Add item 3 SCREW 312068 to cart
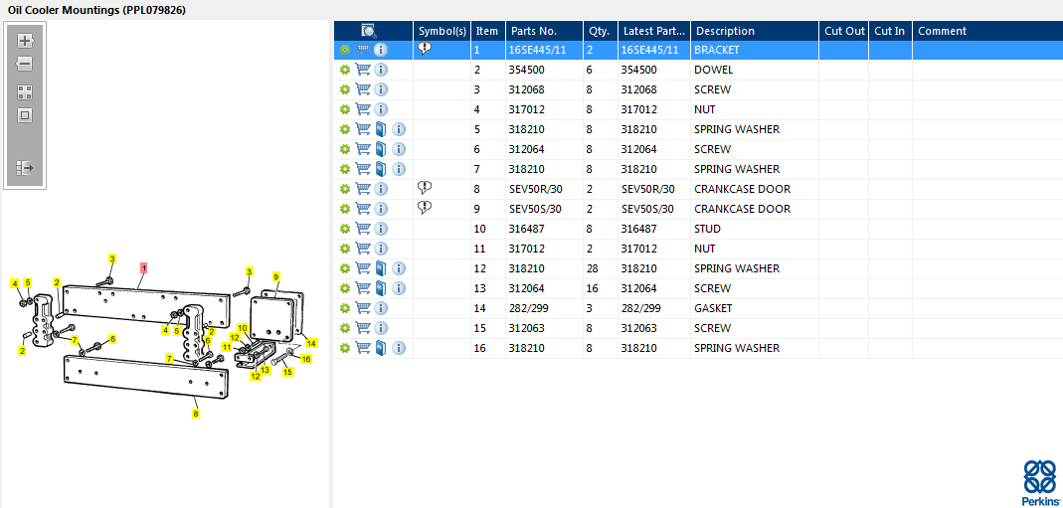The width and height of the screenshot is (1063, 508). [x=363, y=89]
